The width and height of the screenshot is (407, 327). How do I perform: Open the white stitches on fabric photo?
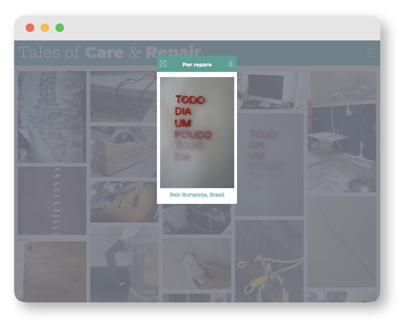(52, 201)
